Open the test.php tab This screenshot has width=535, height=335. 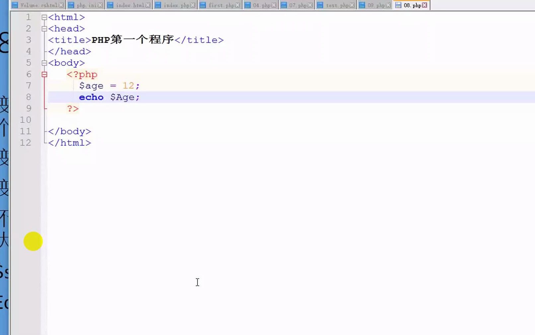coord(336,5)
